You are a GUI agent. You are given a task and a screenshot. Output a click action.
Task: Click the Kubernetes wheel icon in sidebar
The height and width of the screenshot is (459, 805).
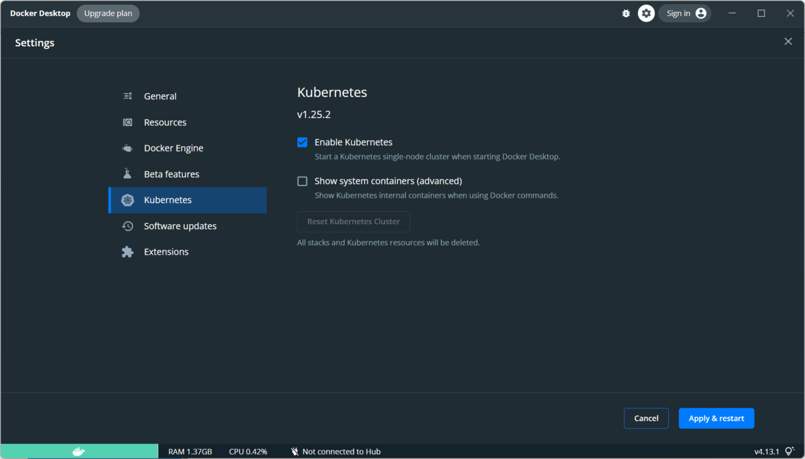point(127,200)
